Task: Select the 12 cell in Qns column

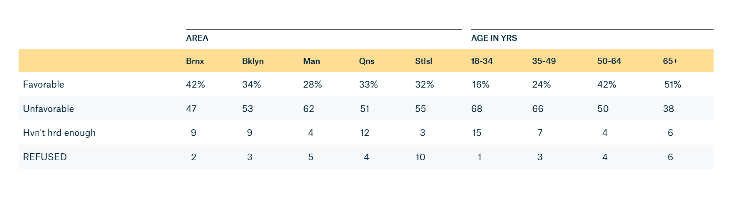Action: click(364, 133)
